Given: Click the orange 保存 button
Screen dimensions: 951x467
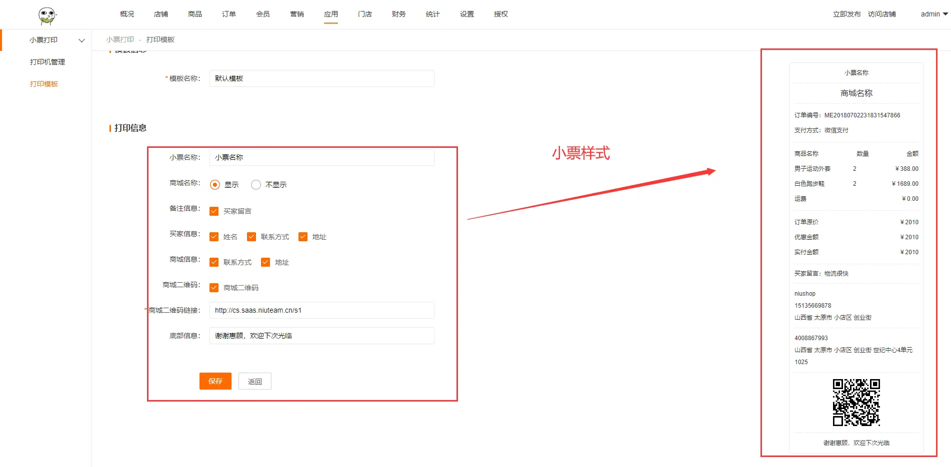Looking at the screenshot, I should 215,381.
